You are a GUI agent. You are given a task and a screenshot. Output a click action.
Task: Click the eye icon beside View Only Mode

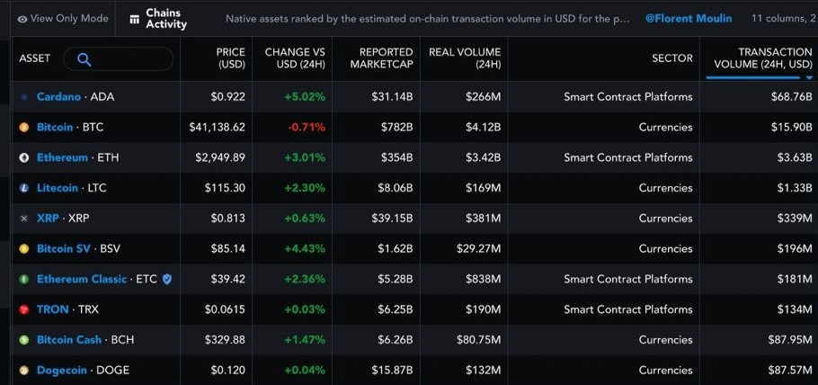point(22,19)
